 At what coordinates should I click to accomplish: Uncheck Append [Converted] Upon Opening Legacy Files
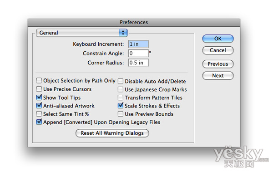tap(39, 122)
